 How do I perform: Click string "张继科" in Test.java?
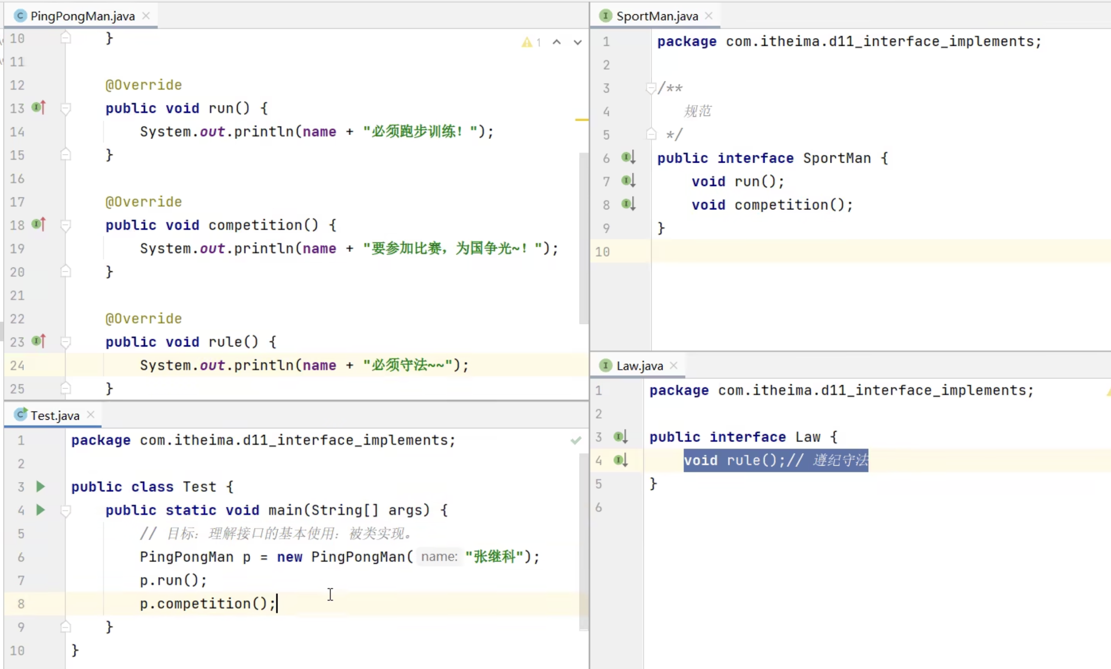point(494,557)
